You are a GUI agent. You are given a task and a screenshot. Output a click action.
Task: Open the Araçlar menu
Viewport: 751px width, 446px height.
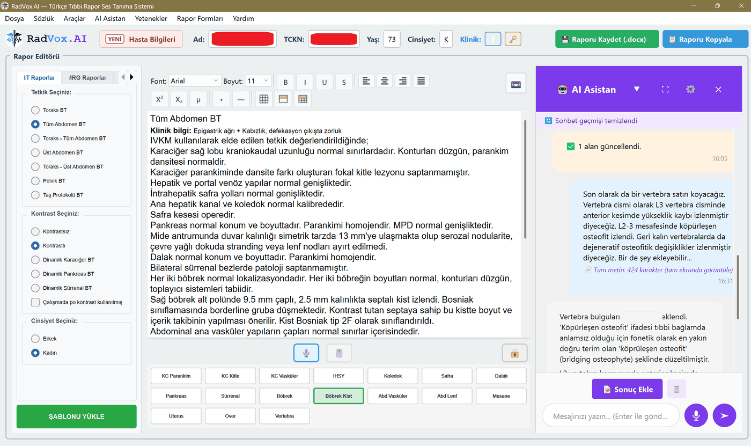click(75, 18)
